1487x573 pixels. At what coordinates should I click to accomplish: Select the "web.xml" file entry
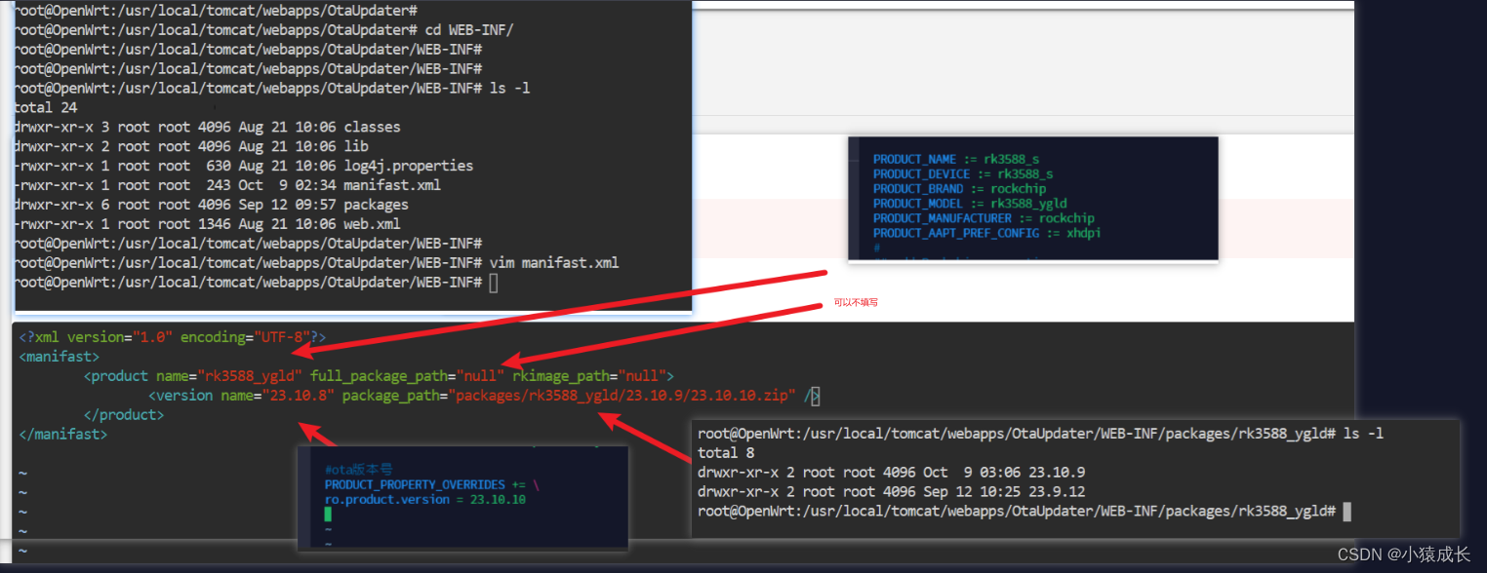(372, 224)
